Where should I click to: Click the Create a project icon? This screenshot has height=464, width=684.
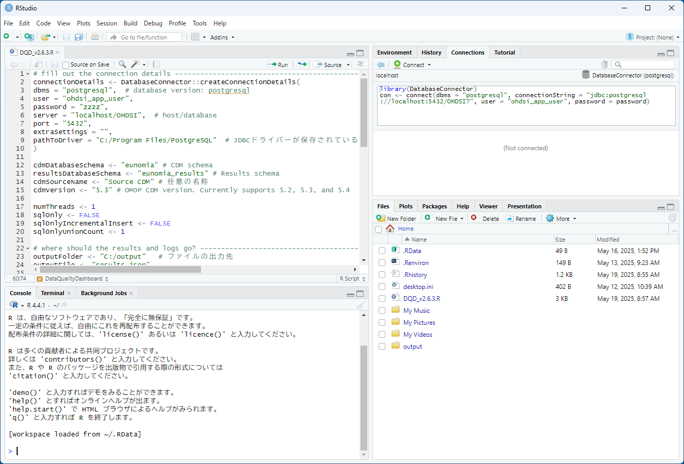29,37
